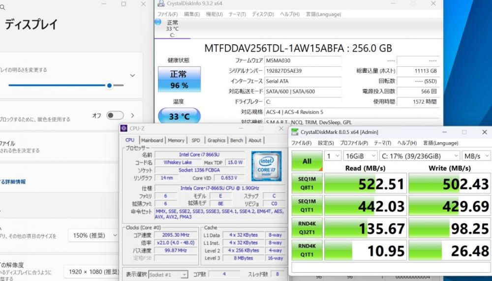Run the RND4K Q1T1 test button
The width and height of the screenshot is (492, 281).
click(307, 250)
